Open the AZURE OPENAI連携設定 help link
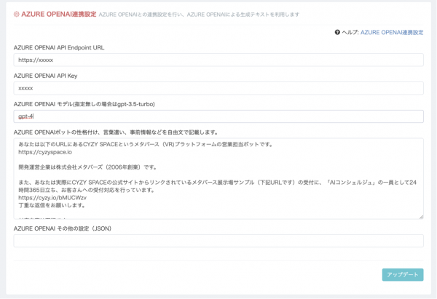437x299 pixels. pyautogui.click(x=392, y=32)
